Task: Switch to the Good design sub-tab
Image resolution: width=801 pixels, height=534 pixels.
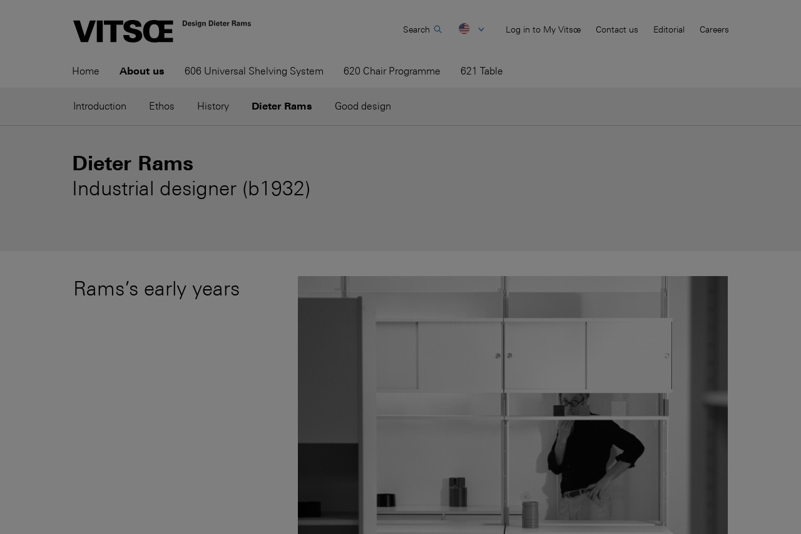Action: 363,106
